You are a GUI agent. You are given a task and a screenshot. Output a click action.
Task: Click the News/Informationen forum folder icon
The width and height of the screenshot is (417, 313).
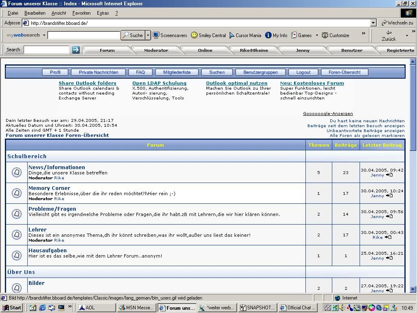tap(17, 172)
